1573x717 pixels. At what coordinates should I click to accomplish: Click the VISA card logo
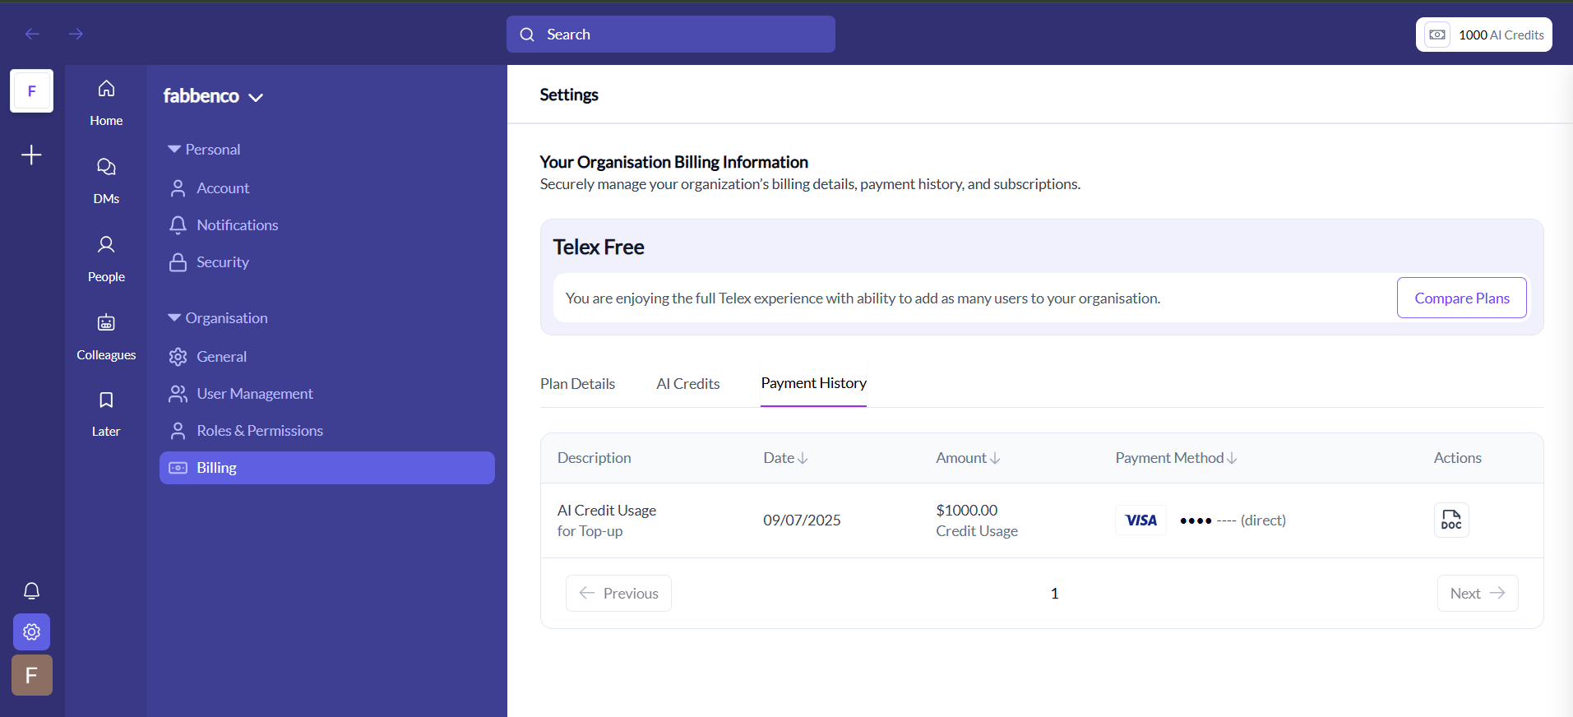point(1140,520)
